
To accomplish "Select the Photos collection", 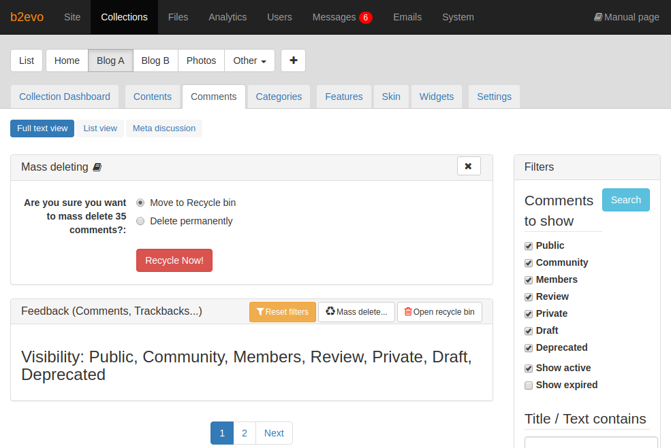I will (x=201, y=61).
